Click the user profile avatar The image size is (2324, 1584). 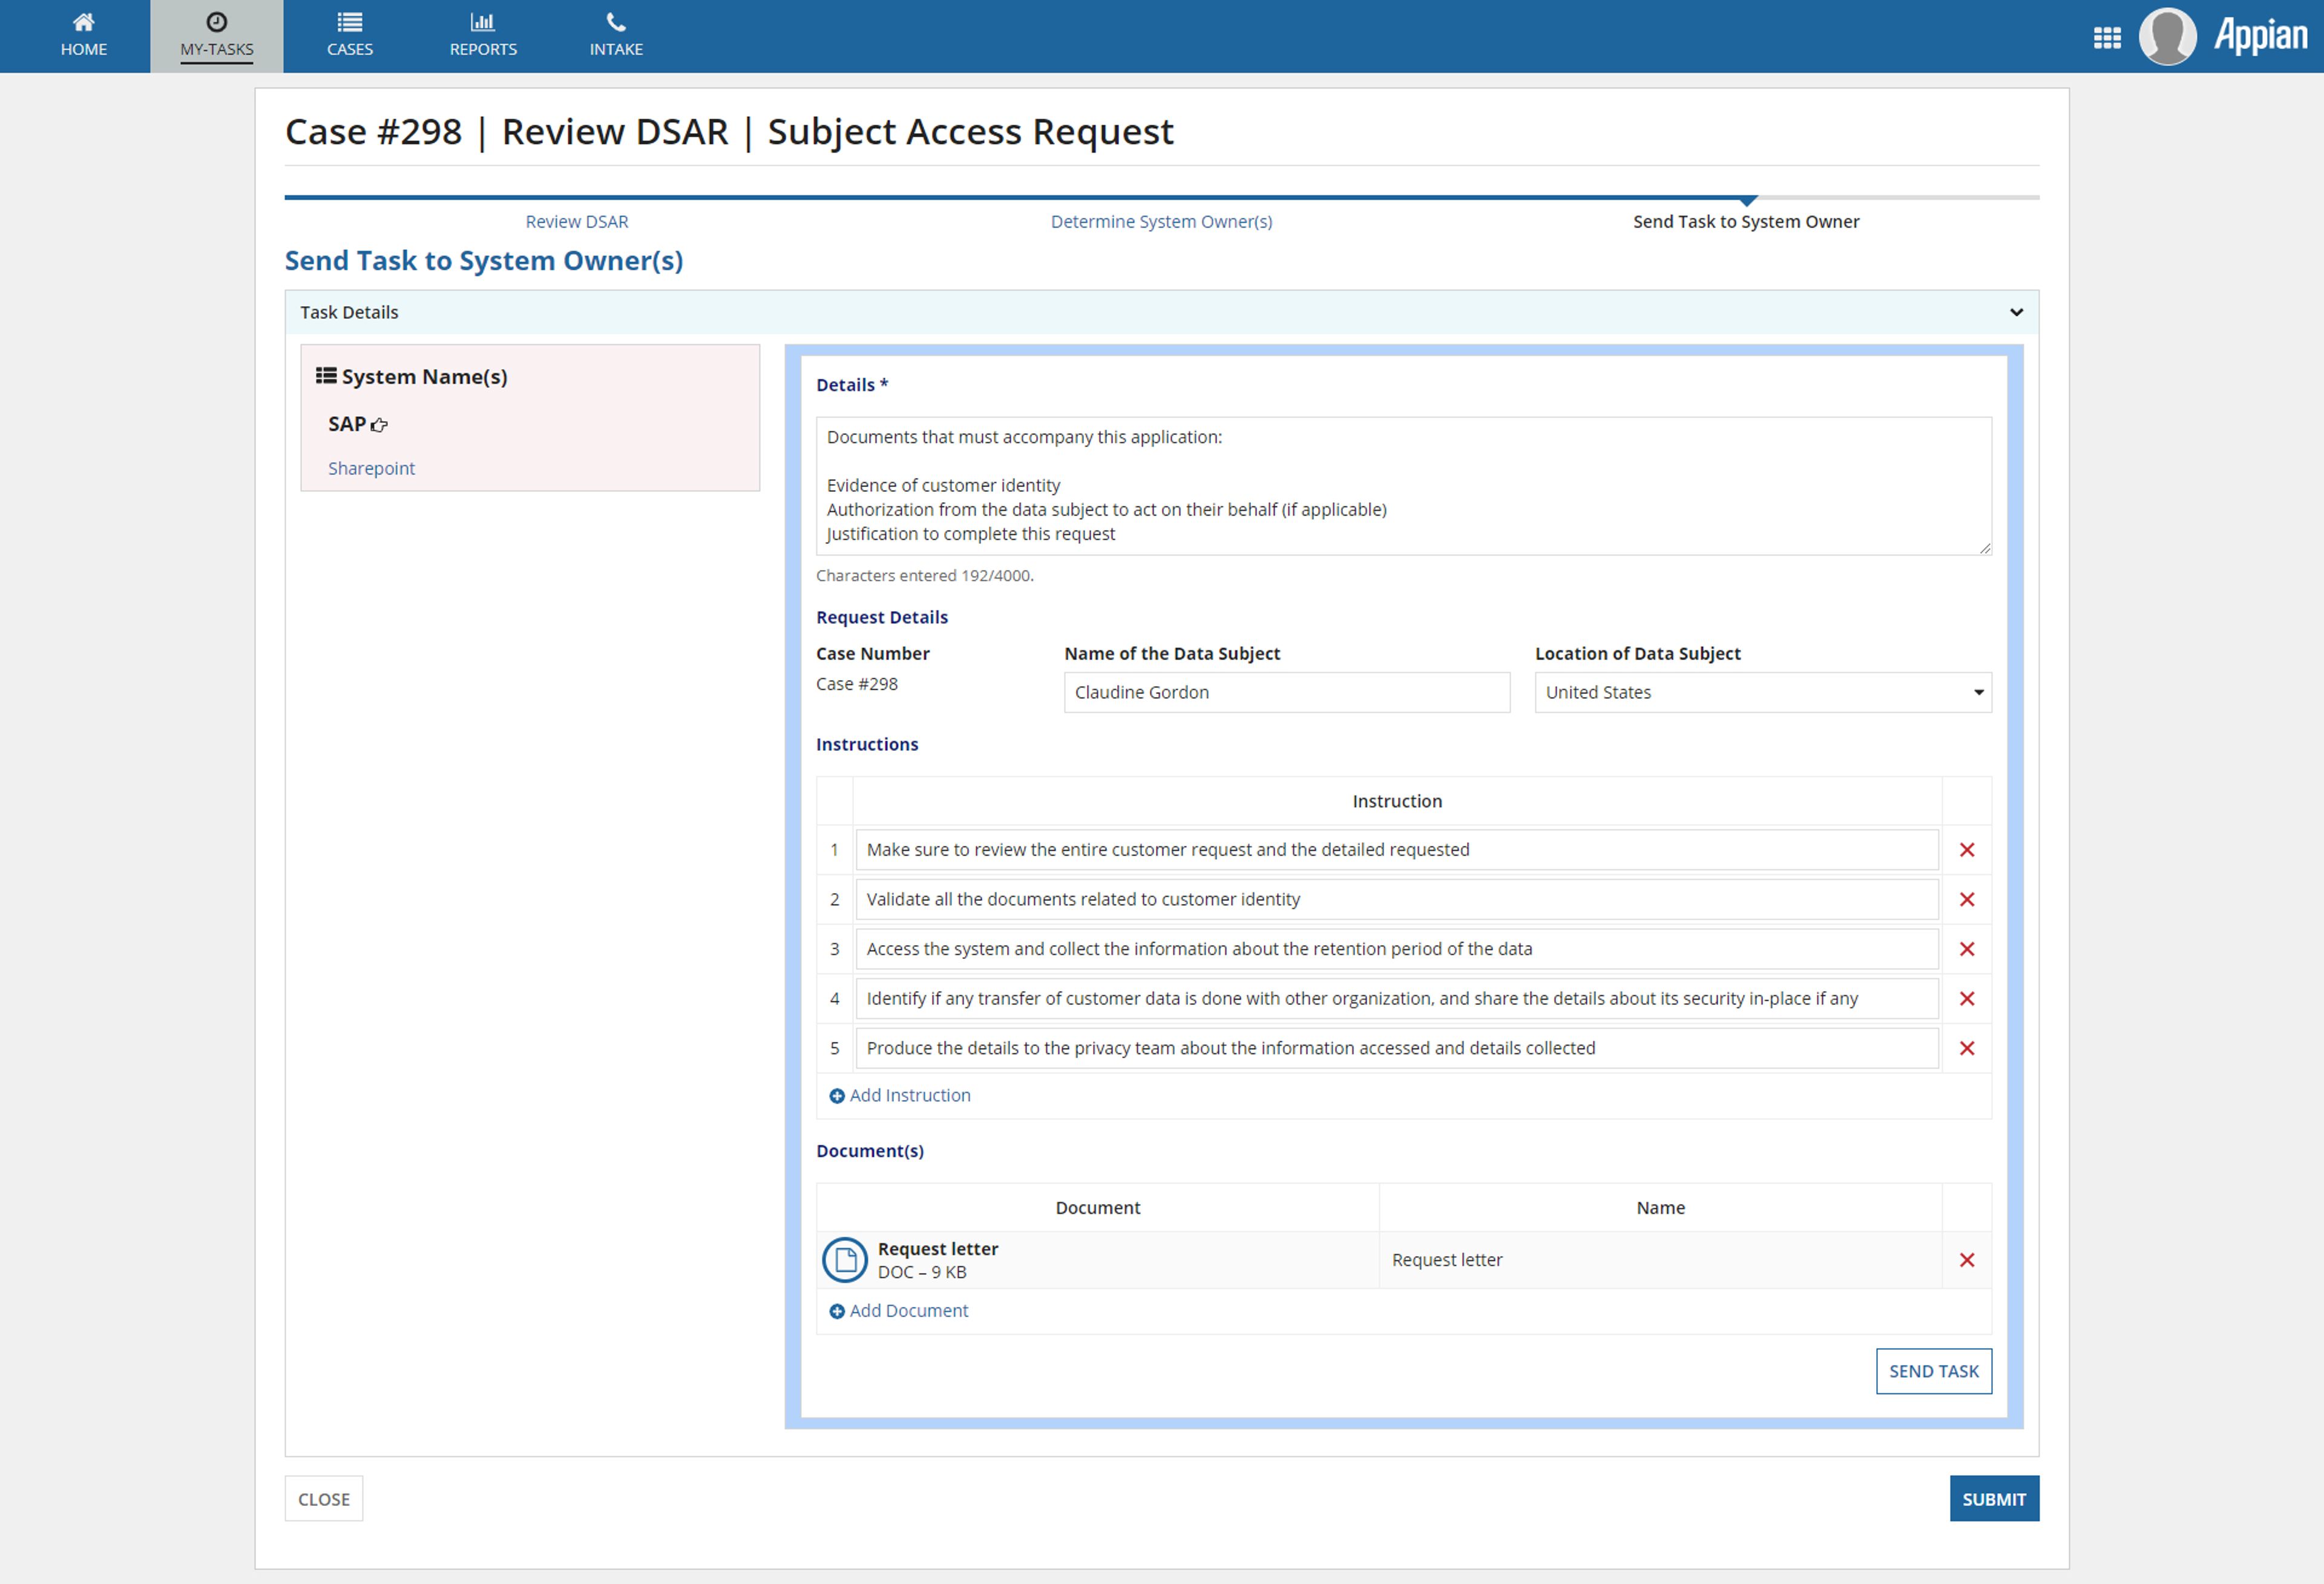tap(2167, 37)
